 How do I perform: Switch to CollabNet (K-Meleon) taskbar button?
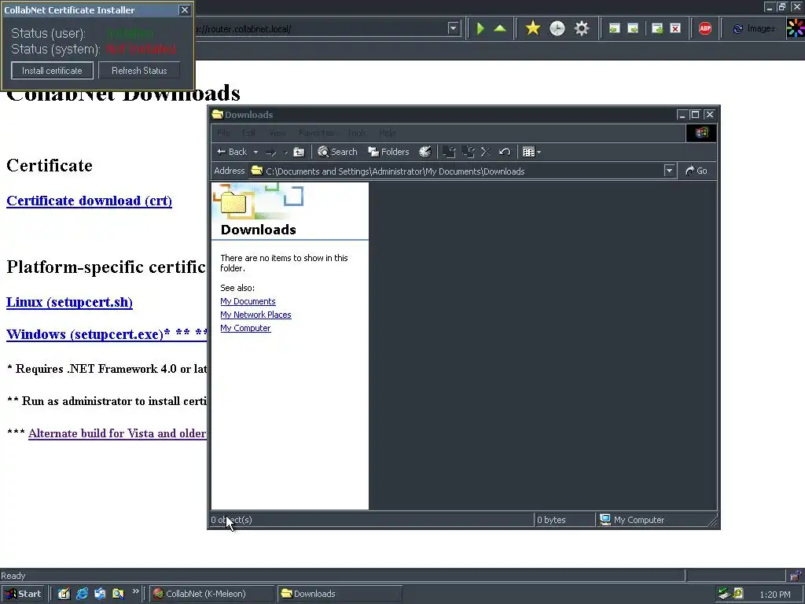click(211, 594)
